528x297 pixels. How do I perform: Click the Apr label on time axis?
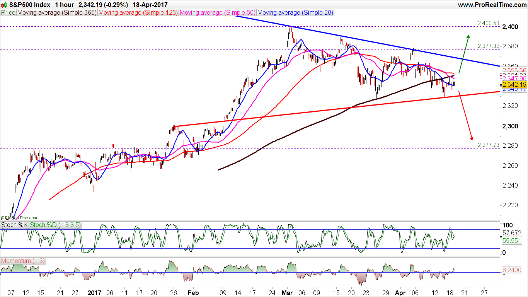tap(400, 293)
